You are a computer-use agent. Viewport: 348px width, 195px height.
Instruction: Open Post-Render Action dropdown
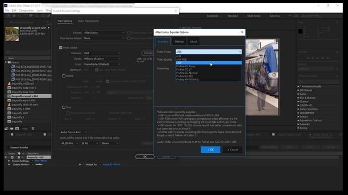104,38
